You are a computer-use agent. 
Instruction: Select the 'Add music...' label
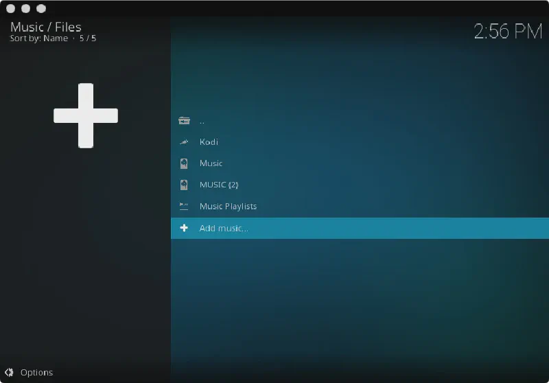tap(224, 229)
